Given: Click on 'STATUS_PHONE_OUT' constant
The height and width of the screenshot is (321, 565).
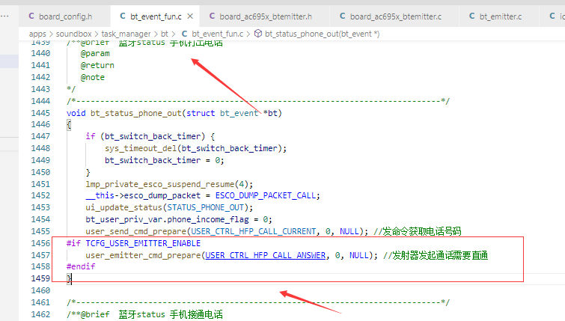Looking at the screenshot, I should coord(205,207).
